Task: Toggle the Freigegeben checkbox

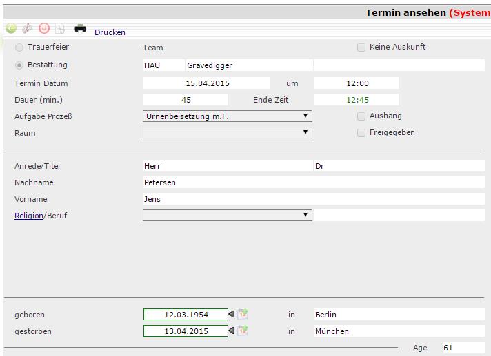Action: tap(361, 133)
